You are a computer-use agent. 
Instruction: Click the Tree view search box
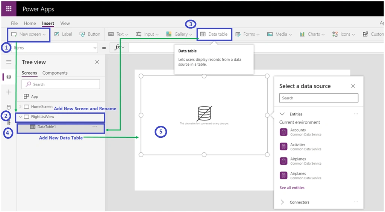pos(61,84)
